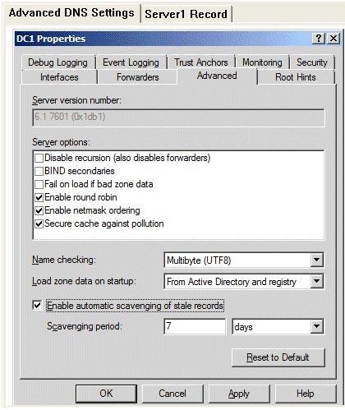Go to the Trust Anchors tab
Screen dimensions: 345x410
(201, 62)
